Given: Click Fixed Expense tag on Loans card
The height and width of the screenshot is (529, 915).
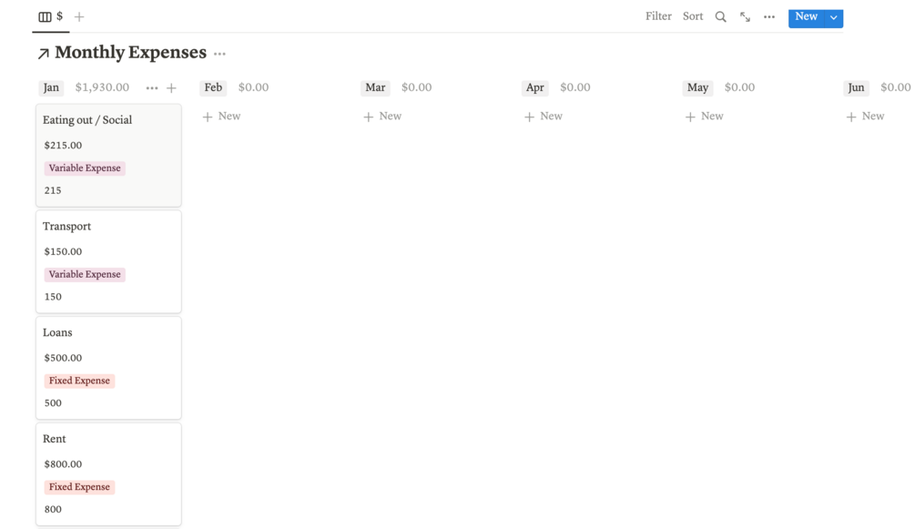Looking at the screenshot, I should tap(79, 381).
